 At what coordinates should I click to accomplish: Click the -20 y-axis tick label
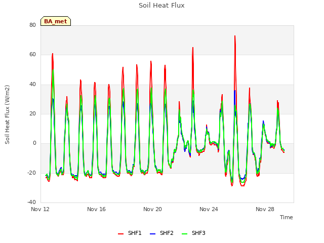click(31, 173)
